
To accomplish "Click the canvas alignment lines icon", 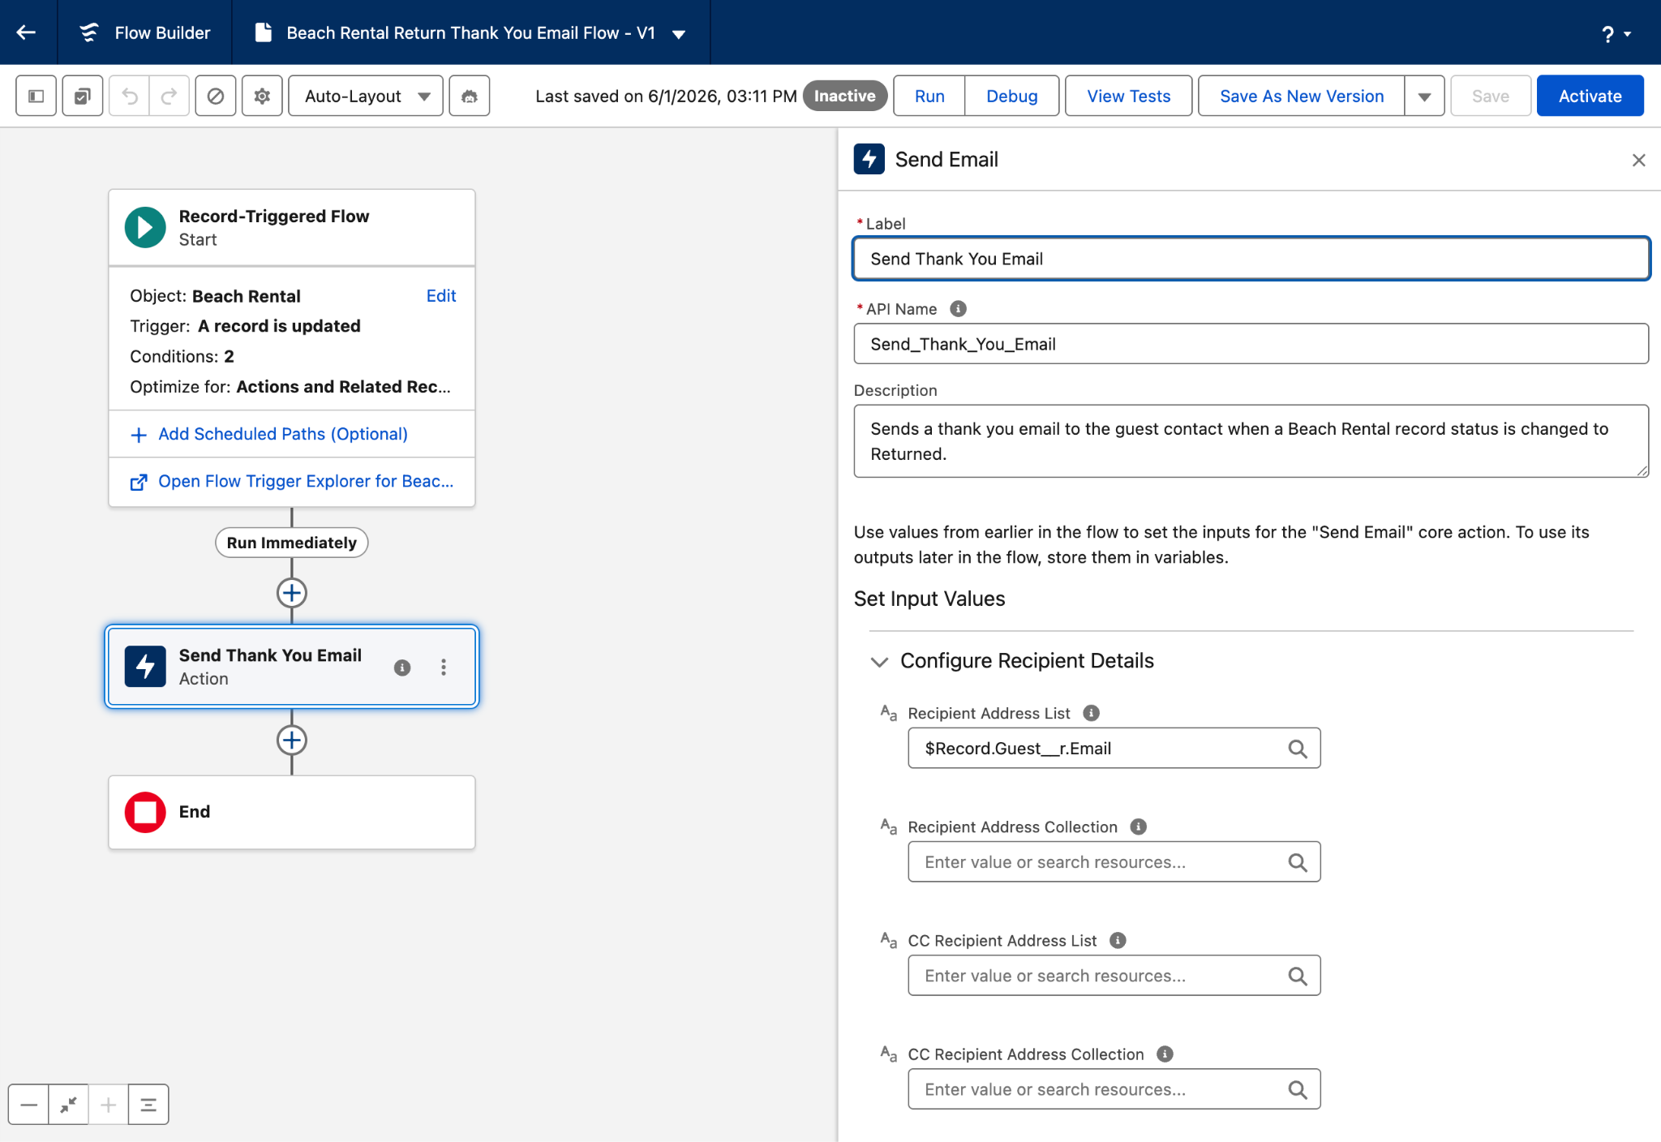I will pyautogui.click(x=148, y=1104).
